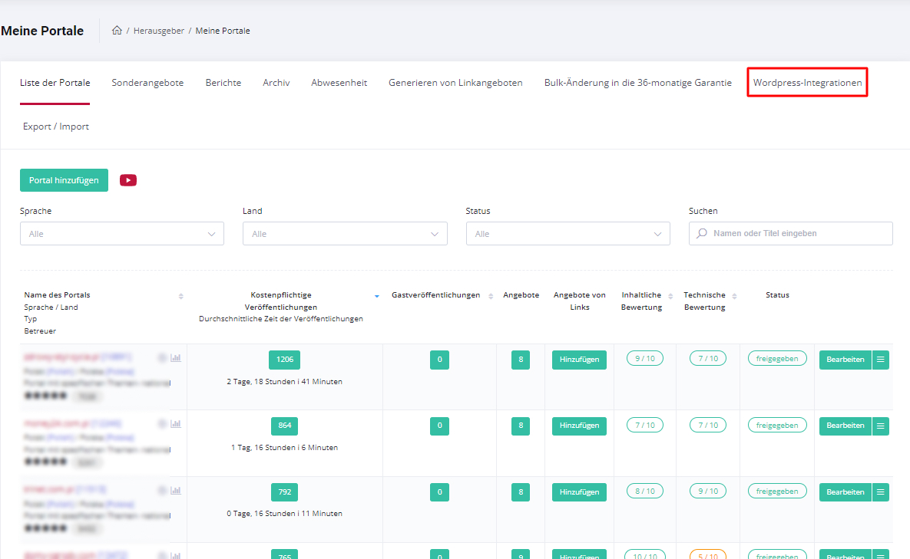Sort by Technische Bewertung column arrows

pyautogui.click(x=734, y=296)
